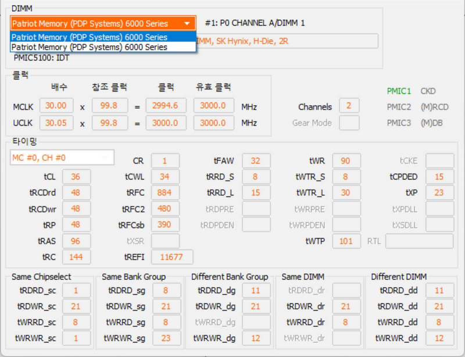Click the tREFI value 11677 field
The height and width of the screenshot is (357, 465).
172,256
